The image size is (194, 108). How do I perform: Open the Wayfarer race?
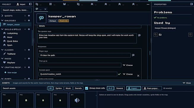11,63
